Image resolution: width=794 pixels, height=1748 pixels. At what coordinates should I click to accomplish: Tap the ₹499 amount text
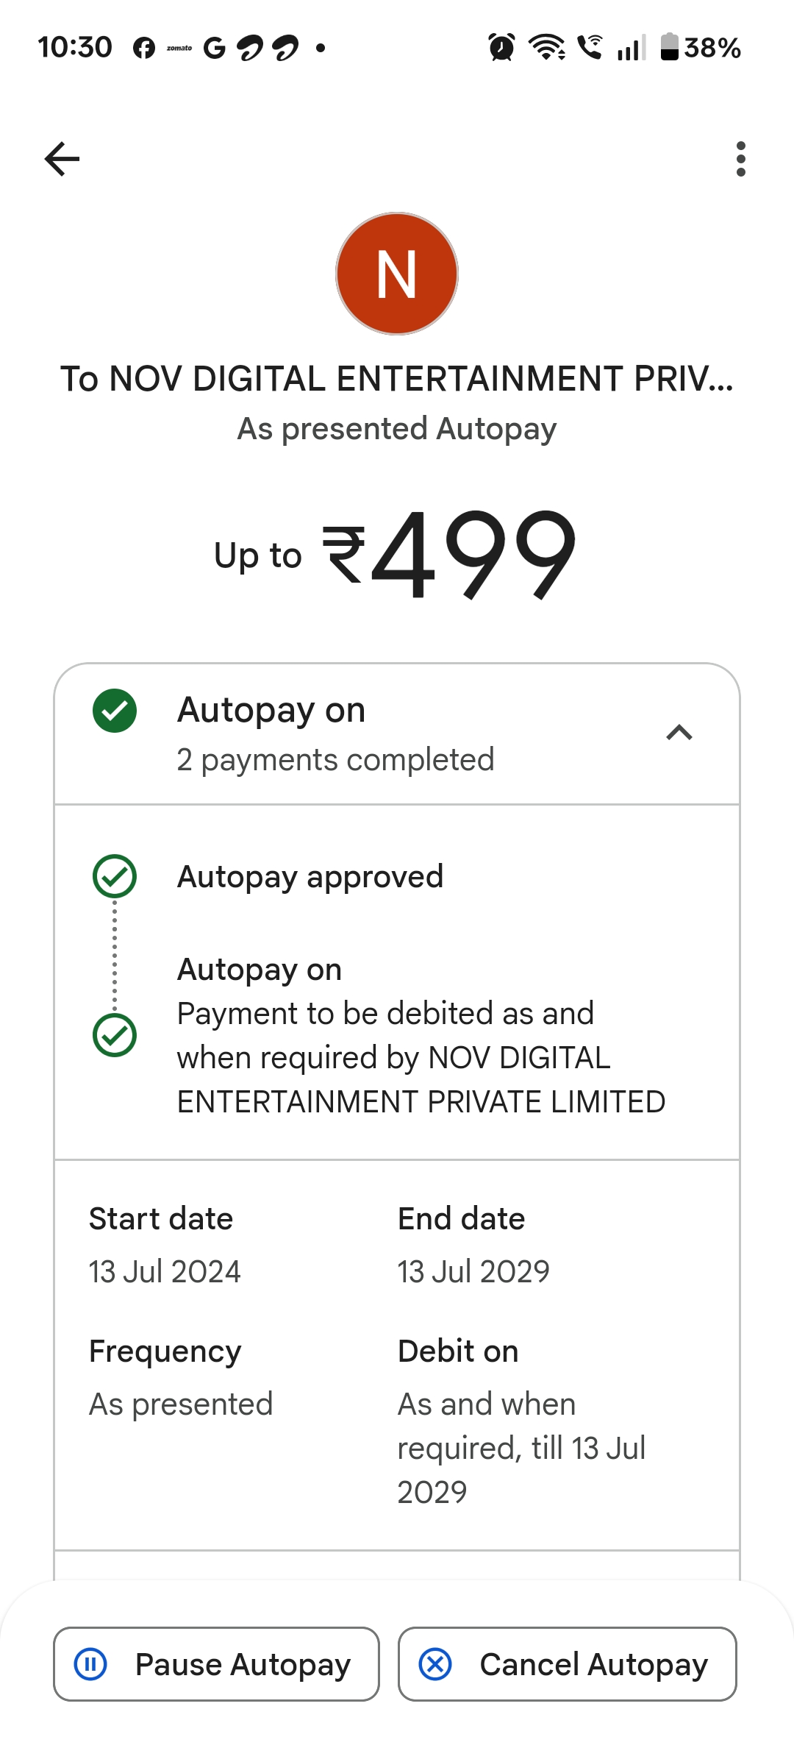(x=448, y=554)
